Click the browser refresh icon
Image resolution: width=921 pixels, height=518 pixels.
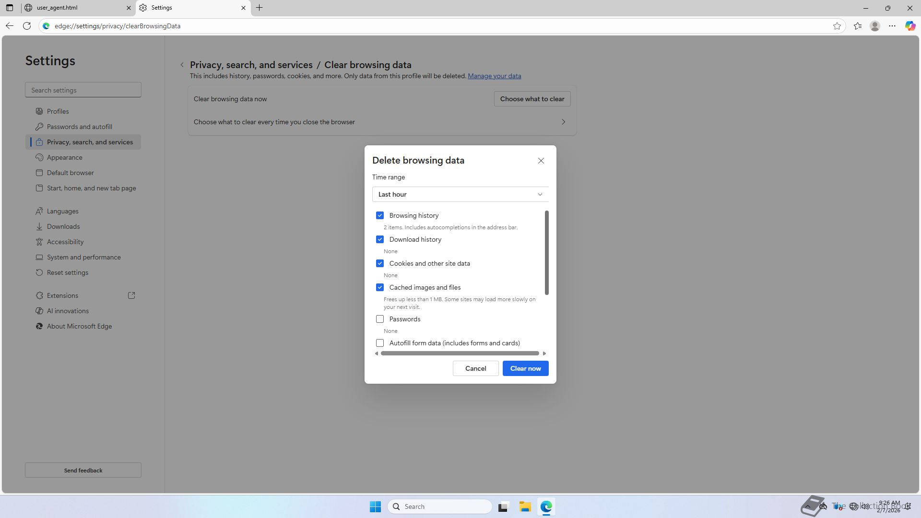[27, 26]
